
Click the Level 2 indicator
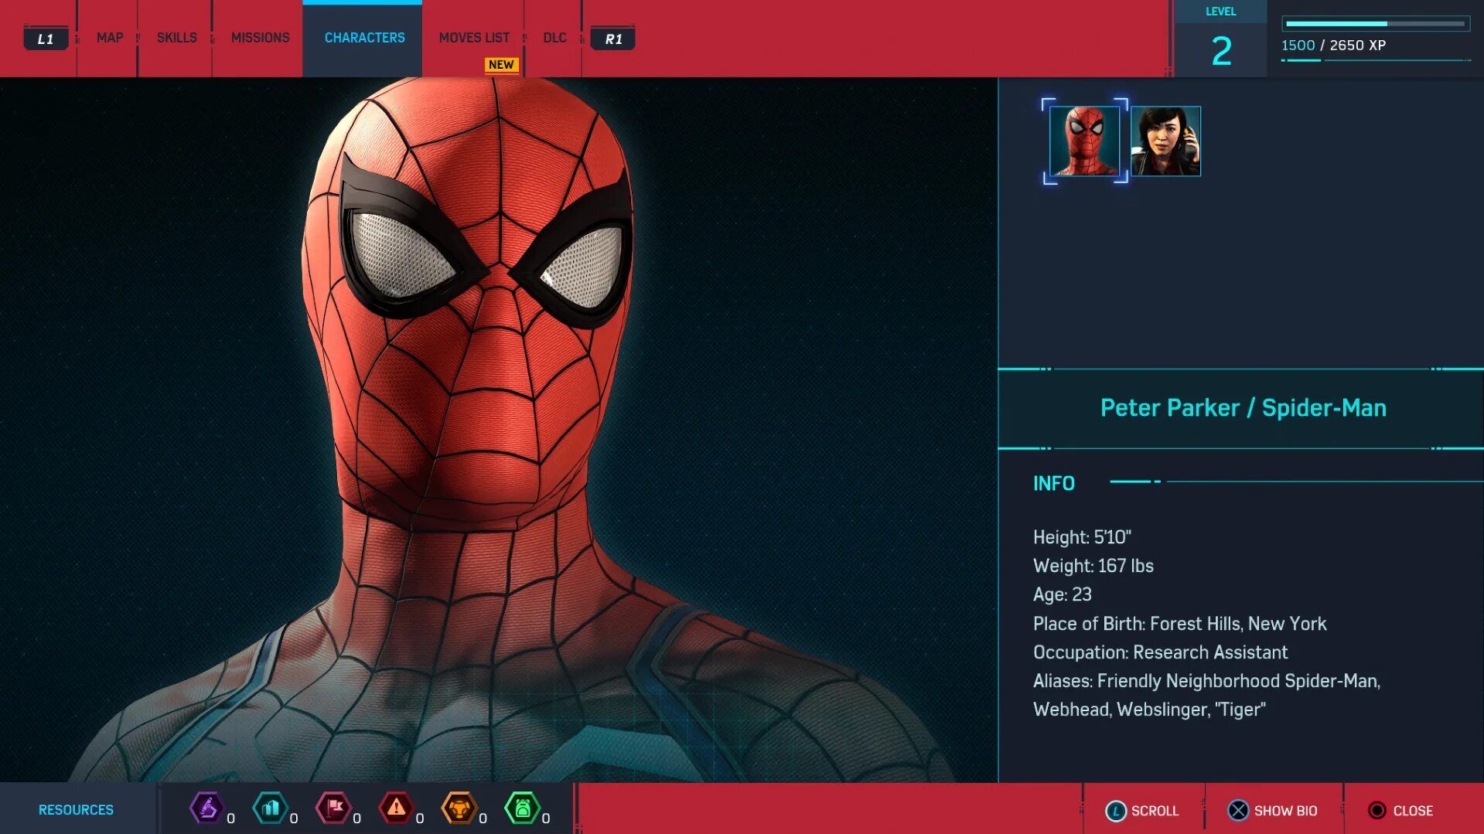1221,39
